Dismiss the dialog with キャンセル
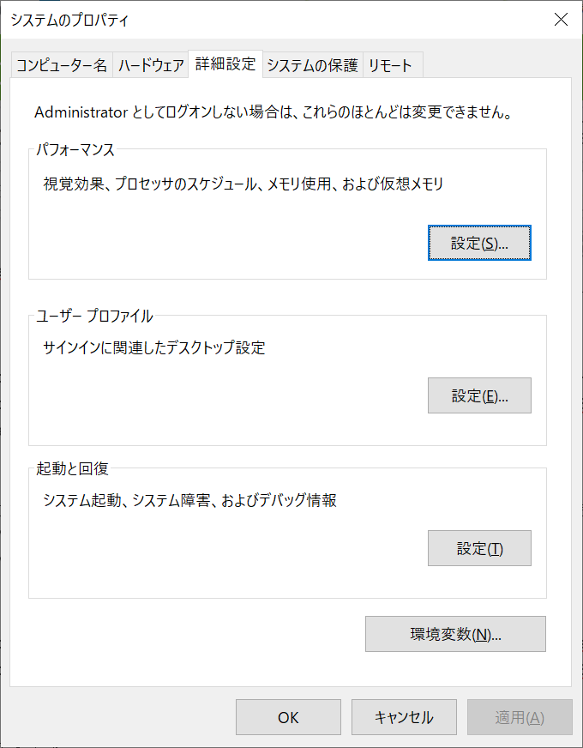 click(x=404, y=718)
